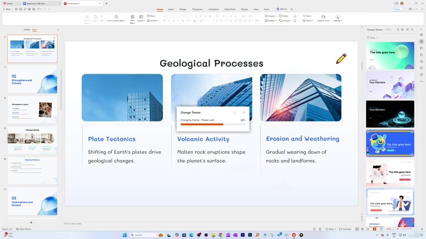Open the Settings dropdown in ribbon
The image size is (426, 239).
click(x=338, y=18)
